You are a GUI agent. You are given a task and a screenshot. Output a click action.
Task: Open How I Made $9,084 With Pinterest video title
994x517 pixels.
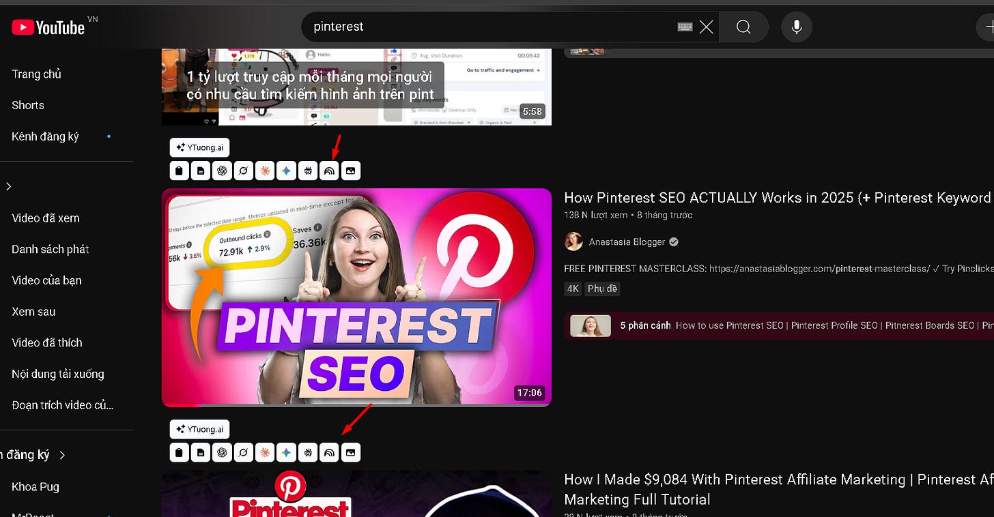778,489
